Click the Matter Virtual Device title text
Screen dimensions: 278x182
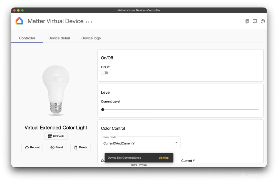point(56,21)
